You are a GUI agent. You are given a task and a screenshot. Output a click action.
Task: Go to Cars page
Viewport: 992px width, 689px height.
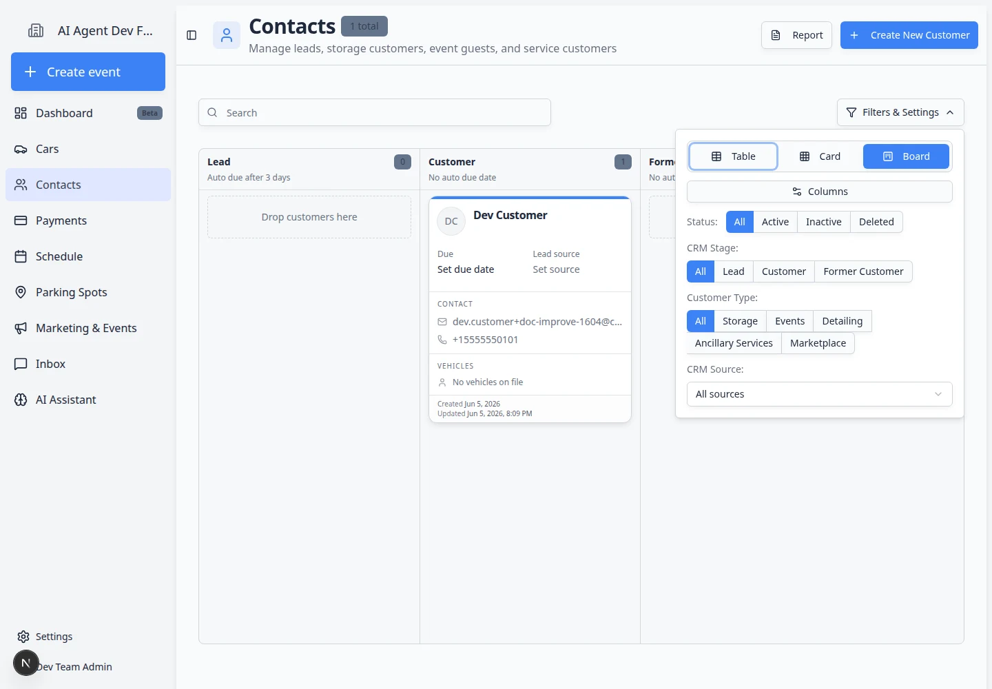coord(88,149)
